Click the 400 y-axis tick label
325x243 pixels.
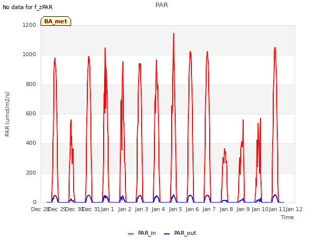(31, 143)
